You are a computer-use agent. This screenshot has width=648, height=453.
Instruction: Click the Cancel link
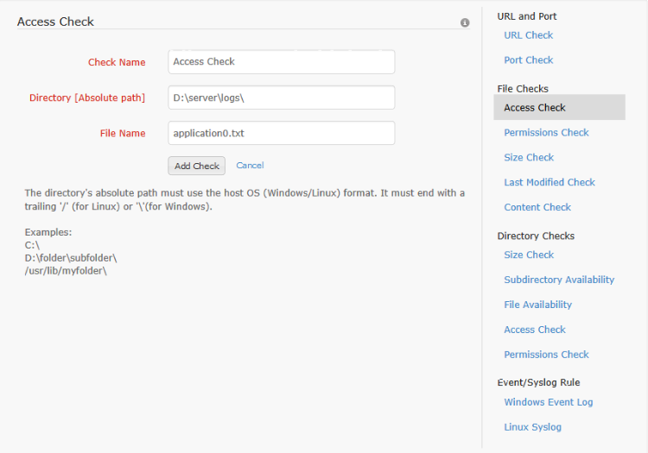pyautogui.click(x=250, y=166)
